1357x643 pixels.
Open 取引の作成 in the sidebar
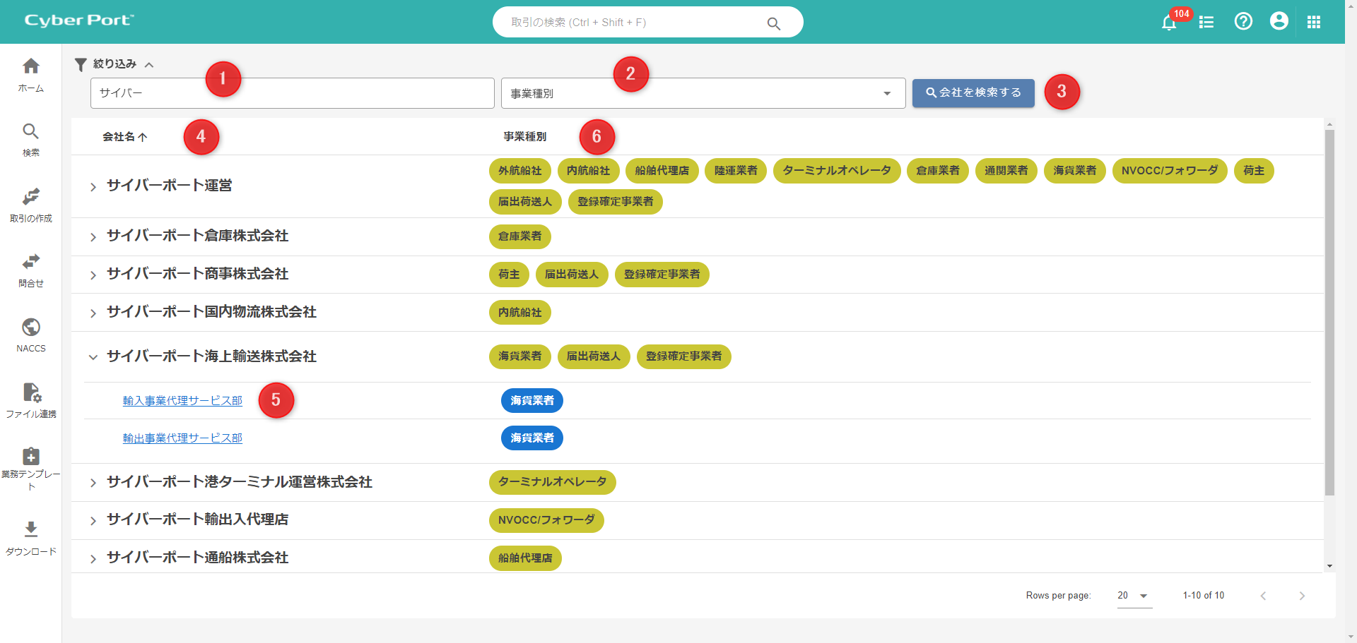(x=30, y=205)
